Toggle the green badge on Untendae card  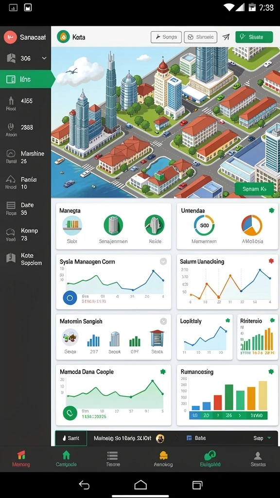coord(271,210)
